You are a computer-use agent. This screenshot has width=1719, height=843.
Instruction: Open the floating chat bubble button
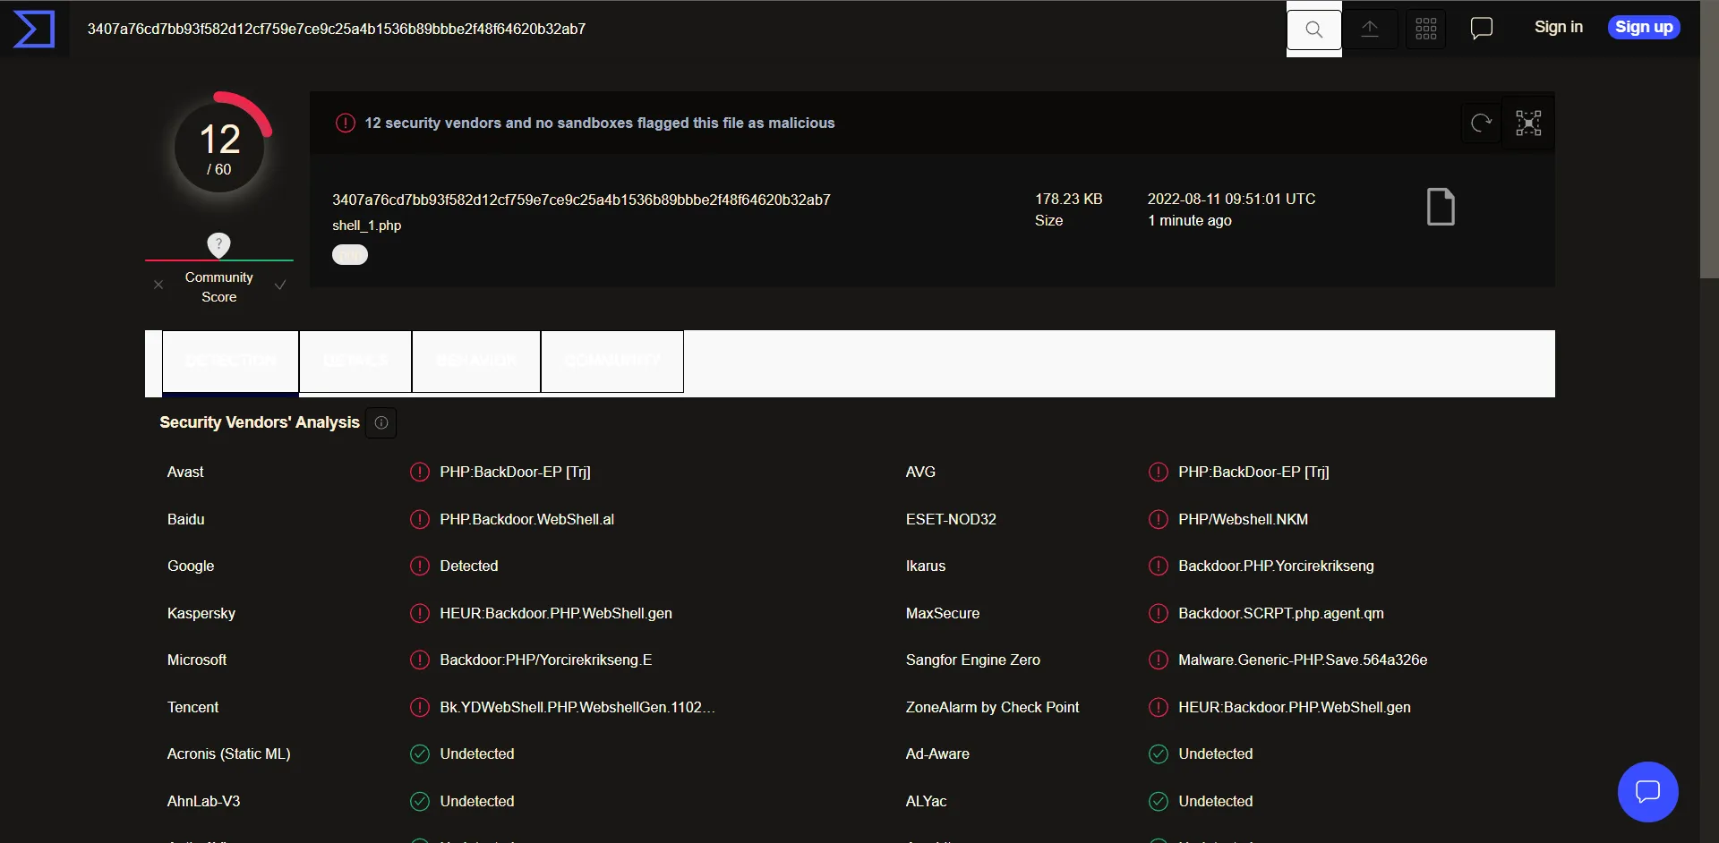tap(1647, 792)
